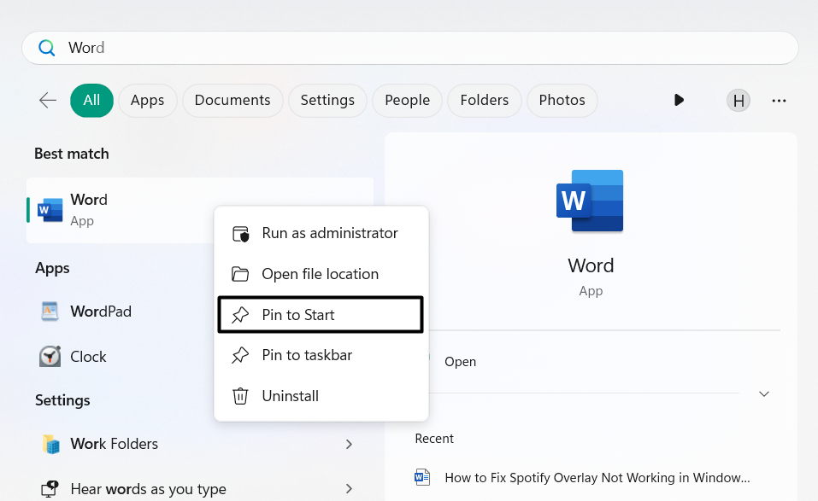This screenshot has width=818, height=501.
Task: Expand Hear words as you type arrow
Action: coord(349,489)
